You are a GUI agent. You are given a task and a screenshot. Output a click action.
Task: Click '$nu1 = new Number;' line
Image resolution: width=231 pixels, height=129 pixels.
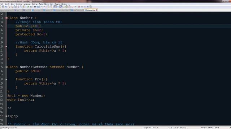point(26,96)
